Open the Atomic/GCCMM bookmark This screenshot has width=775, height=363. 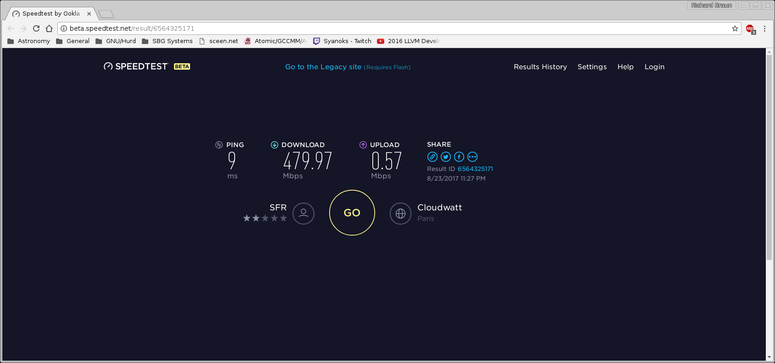tap(275, 41)
